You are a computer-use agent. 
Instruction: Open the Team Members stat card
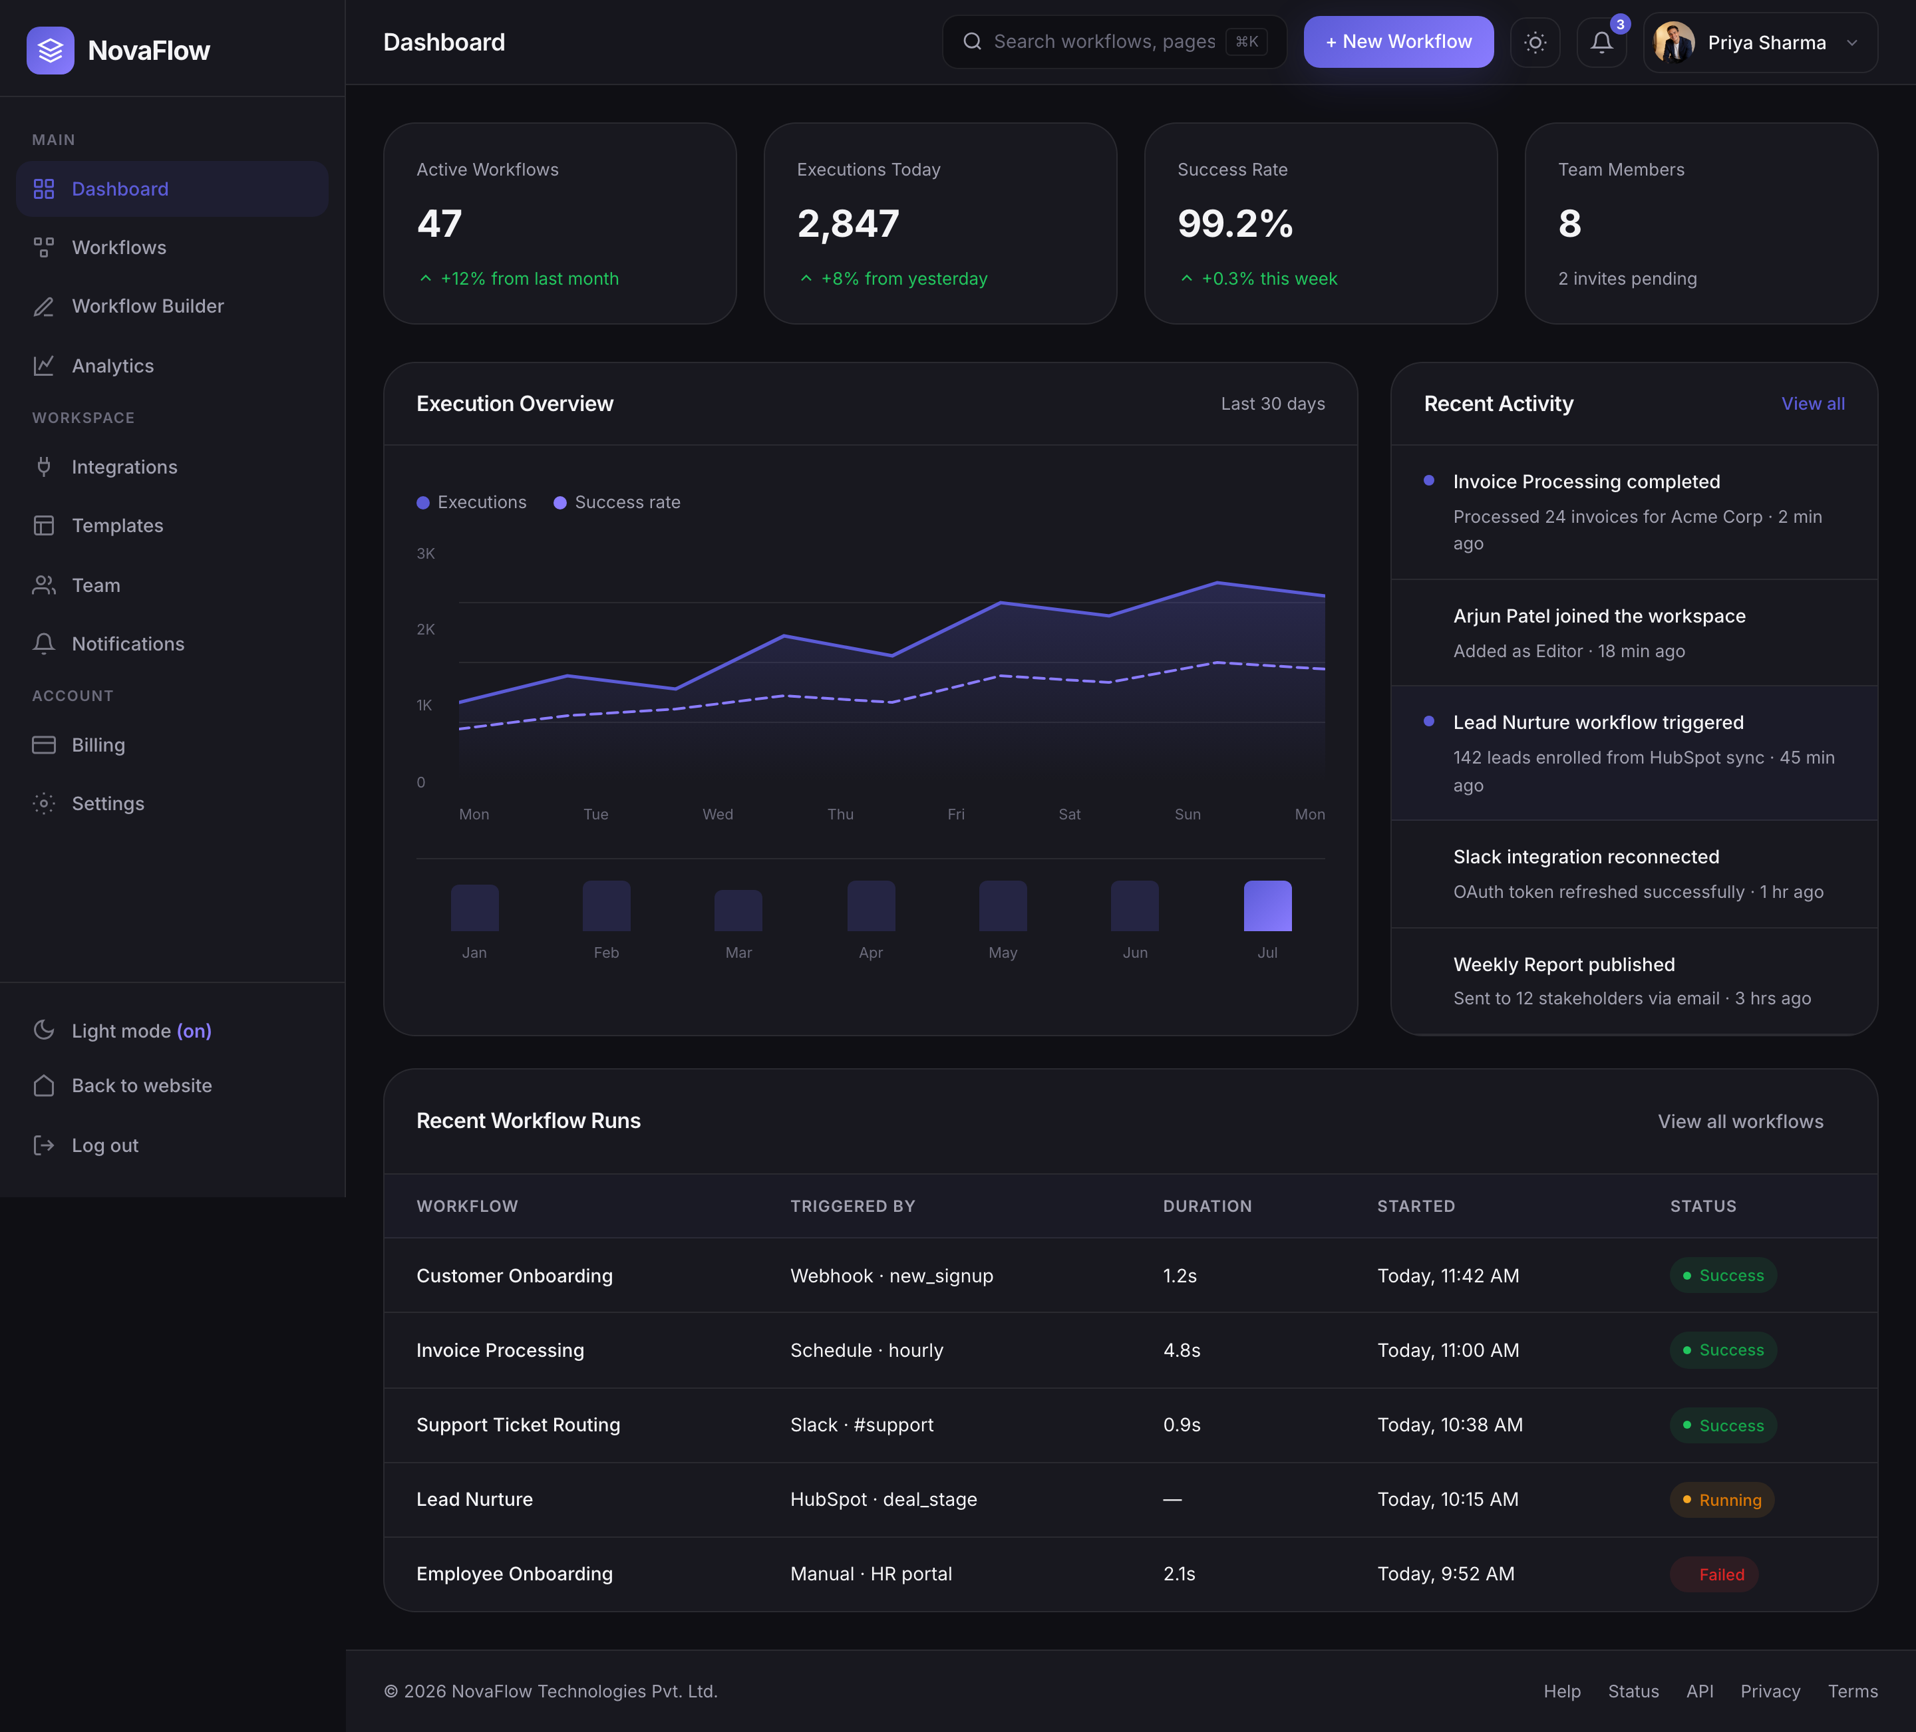pos(1701,223)
